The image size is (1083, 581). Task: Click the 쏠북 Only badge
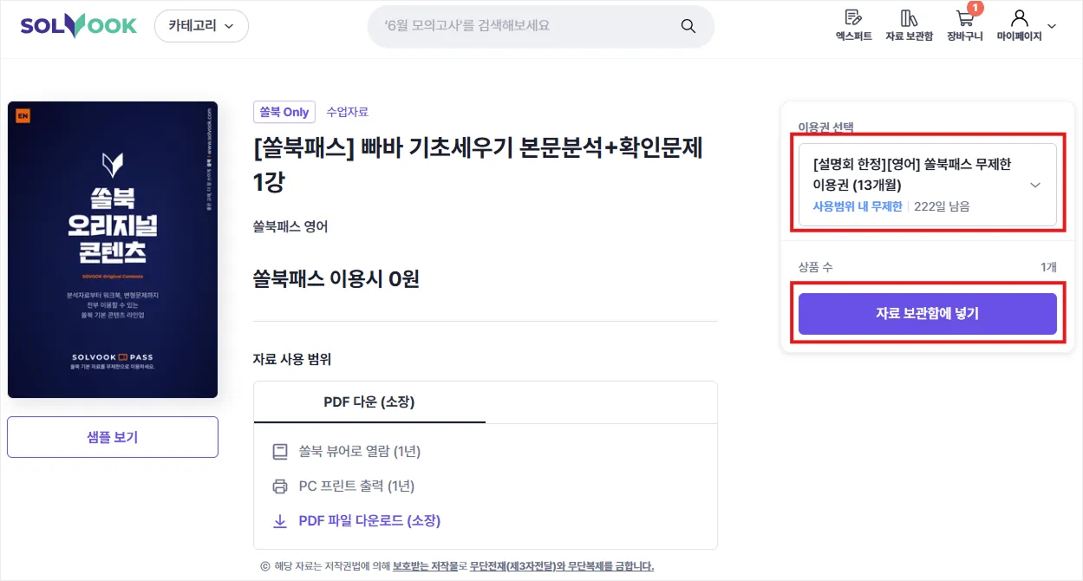(284, 112)
